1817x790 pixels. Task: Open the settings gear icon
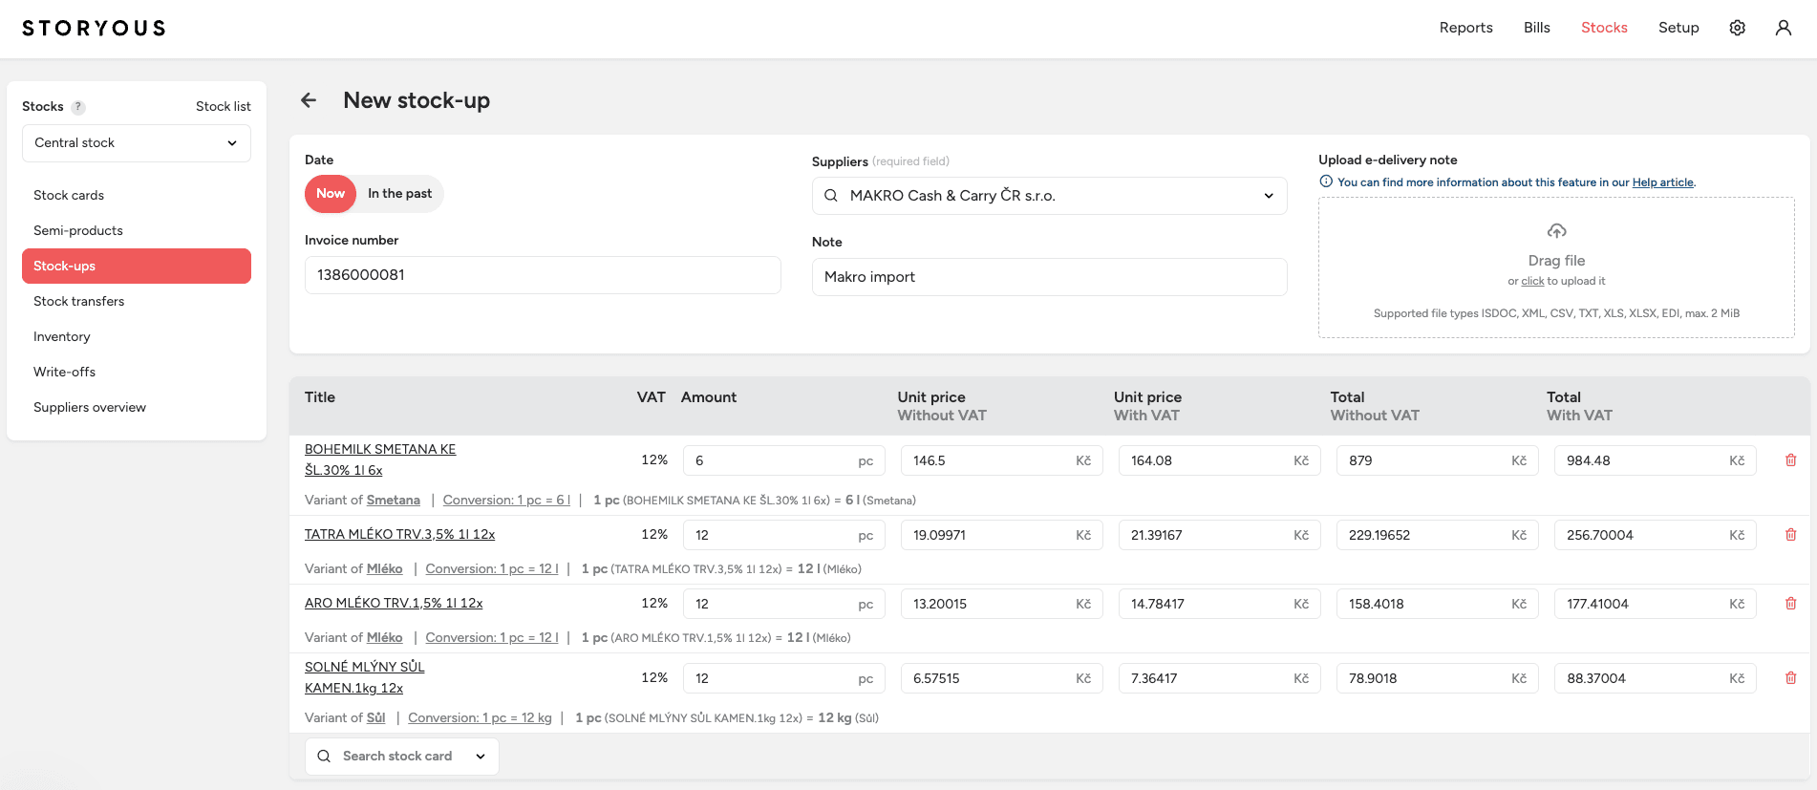pyautogui.click(x=1737, y=28)
